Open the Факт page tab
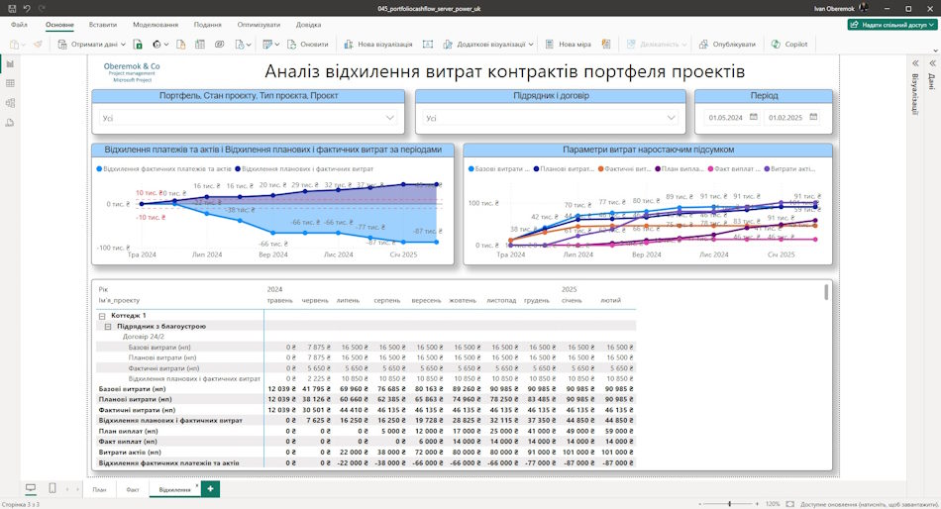Screen dimensions: 941x509 (x=133, y=490)
